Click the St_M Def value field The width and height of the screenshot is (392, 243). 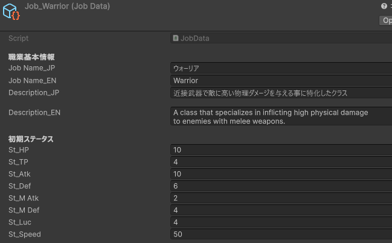281,210
